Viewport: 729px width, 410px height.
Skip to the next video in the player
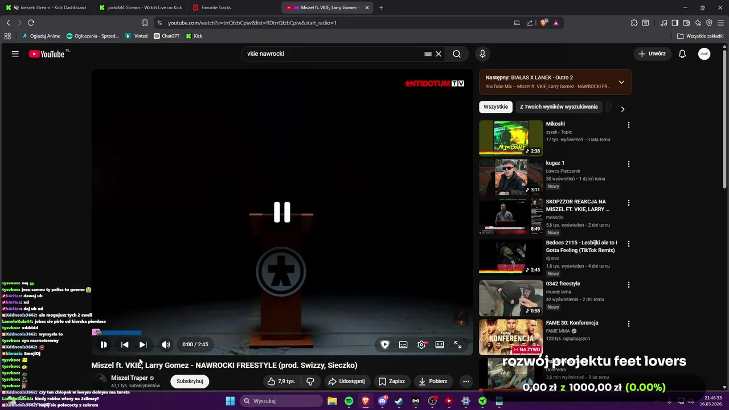(143, 345)
